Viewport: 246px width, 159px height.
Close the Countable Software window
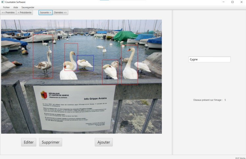pyautogui.click(x=241, y=2)
